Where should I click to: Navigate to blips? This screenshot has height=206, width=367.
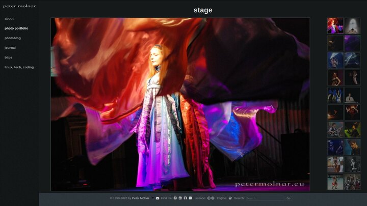click(x=9, y=57)
